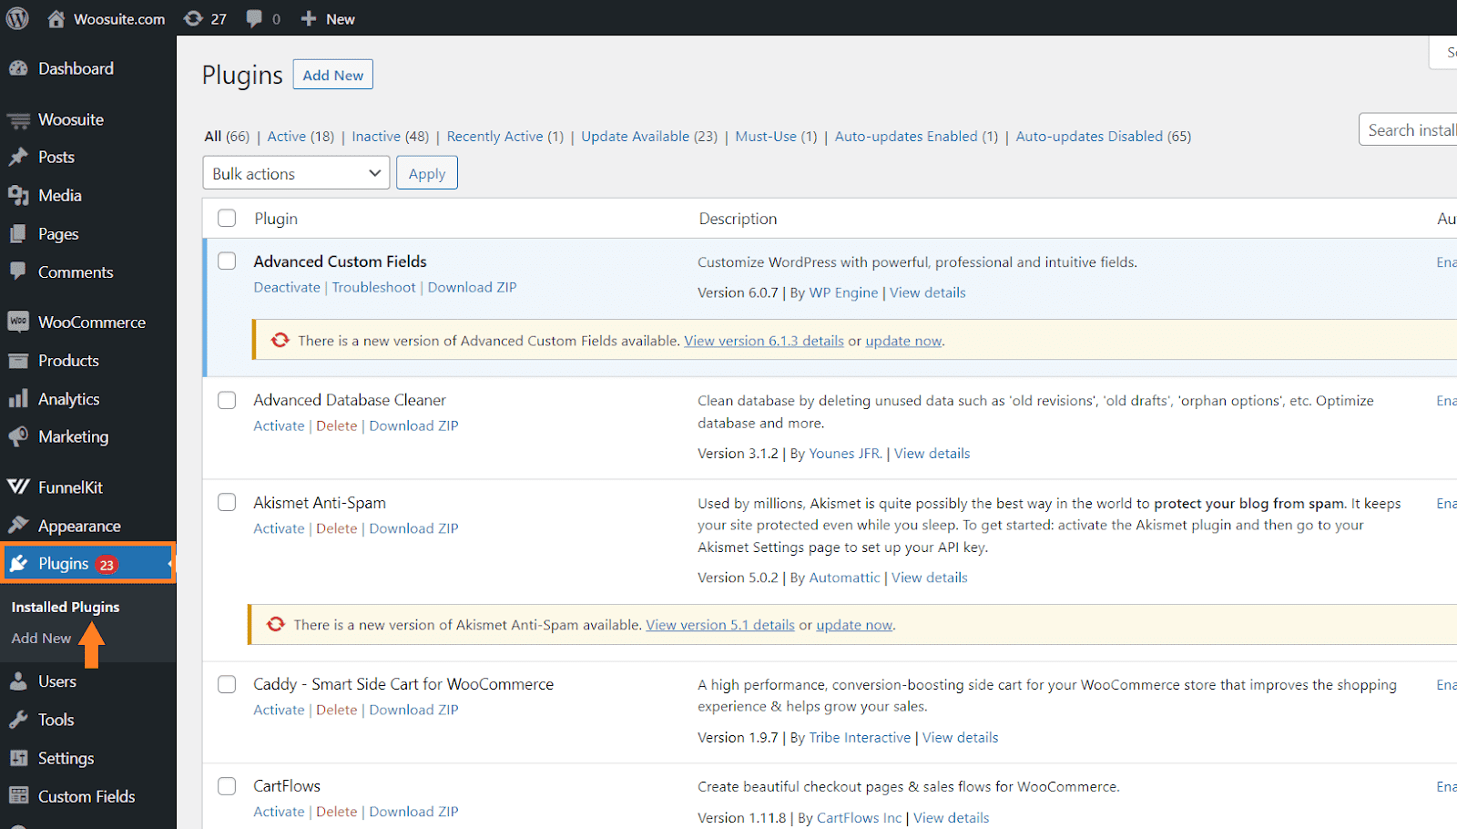Click the Add New plugins button
The height and width of the screenshot is (829, 1457).
(332, 74)
